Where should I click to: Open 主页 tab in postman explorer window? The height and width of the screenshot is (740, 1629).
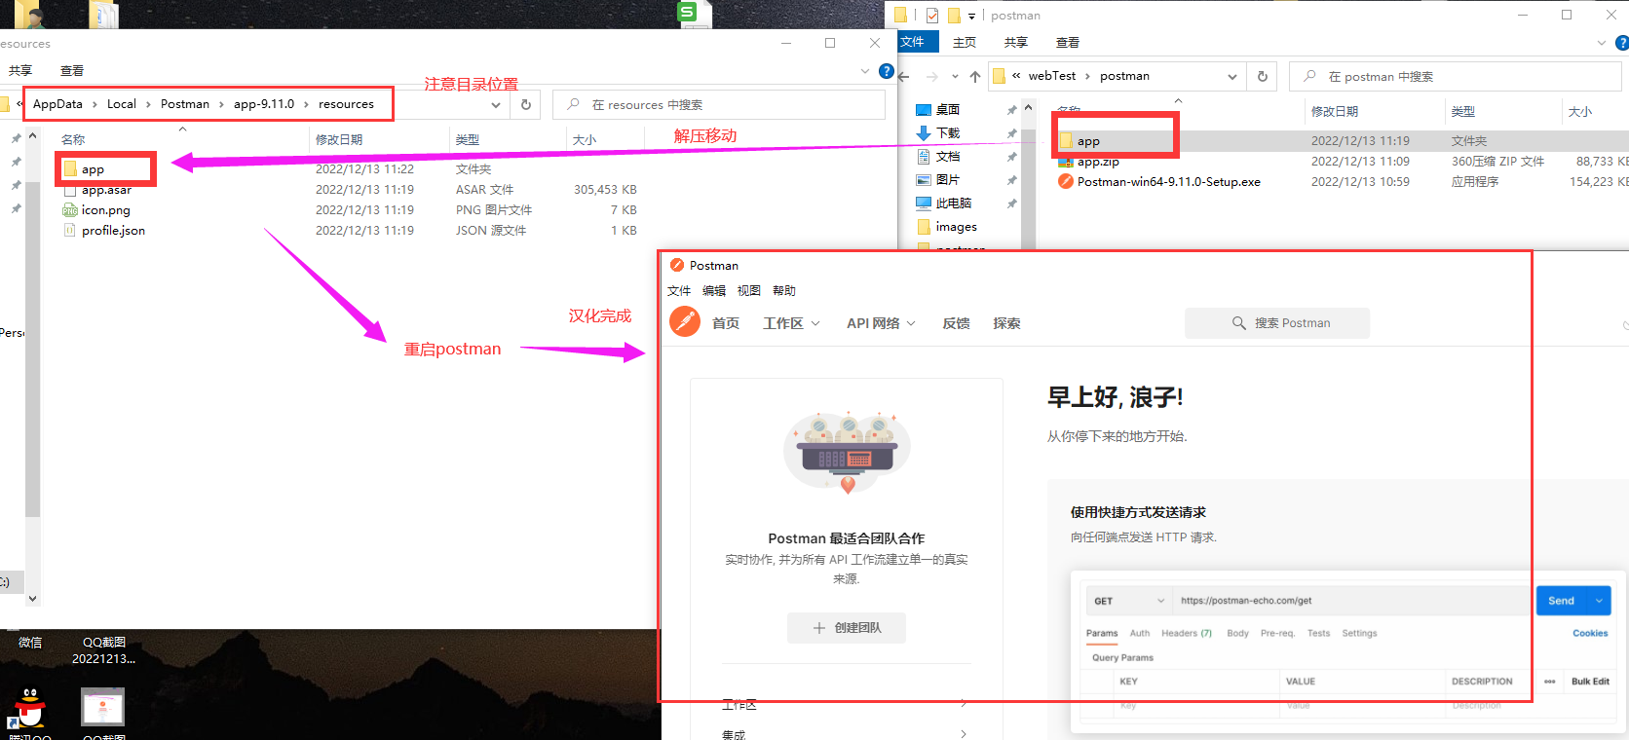pos(965,43)
